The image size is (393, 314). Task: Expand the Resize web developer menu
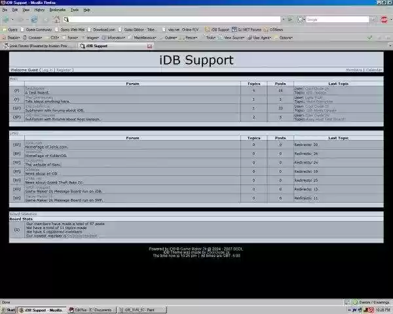(189, 37)
